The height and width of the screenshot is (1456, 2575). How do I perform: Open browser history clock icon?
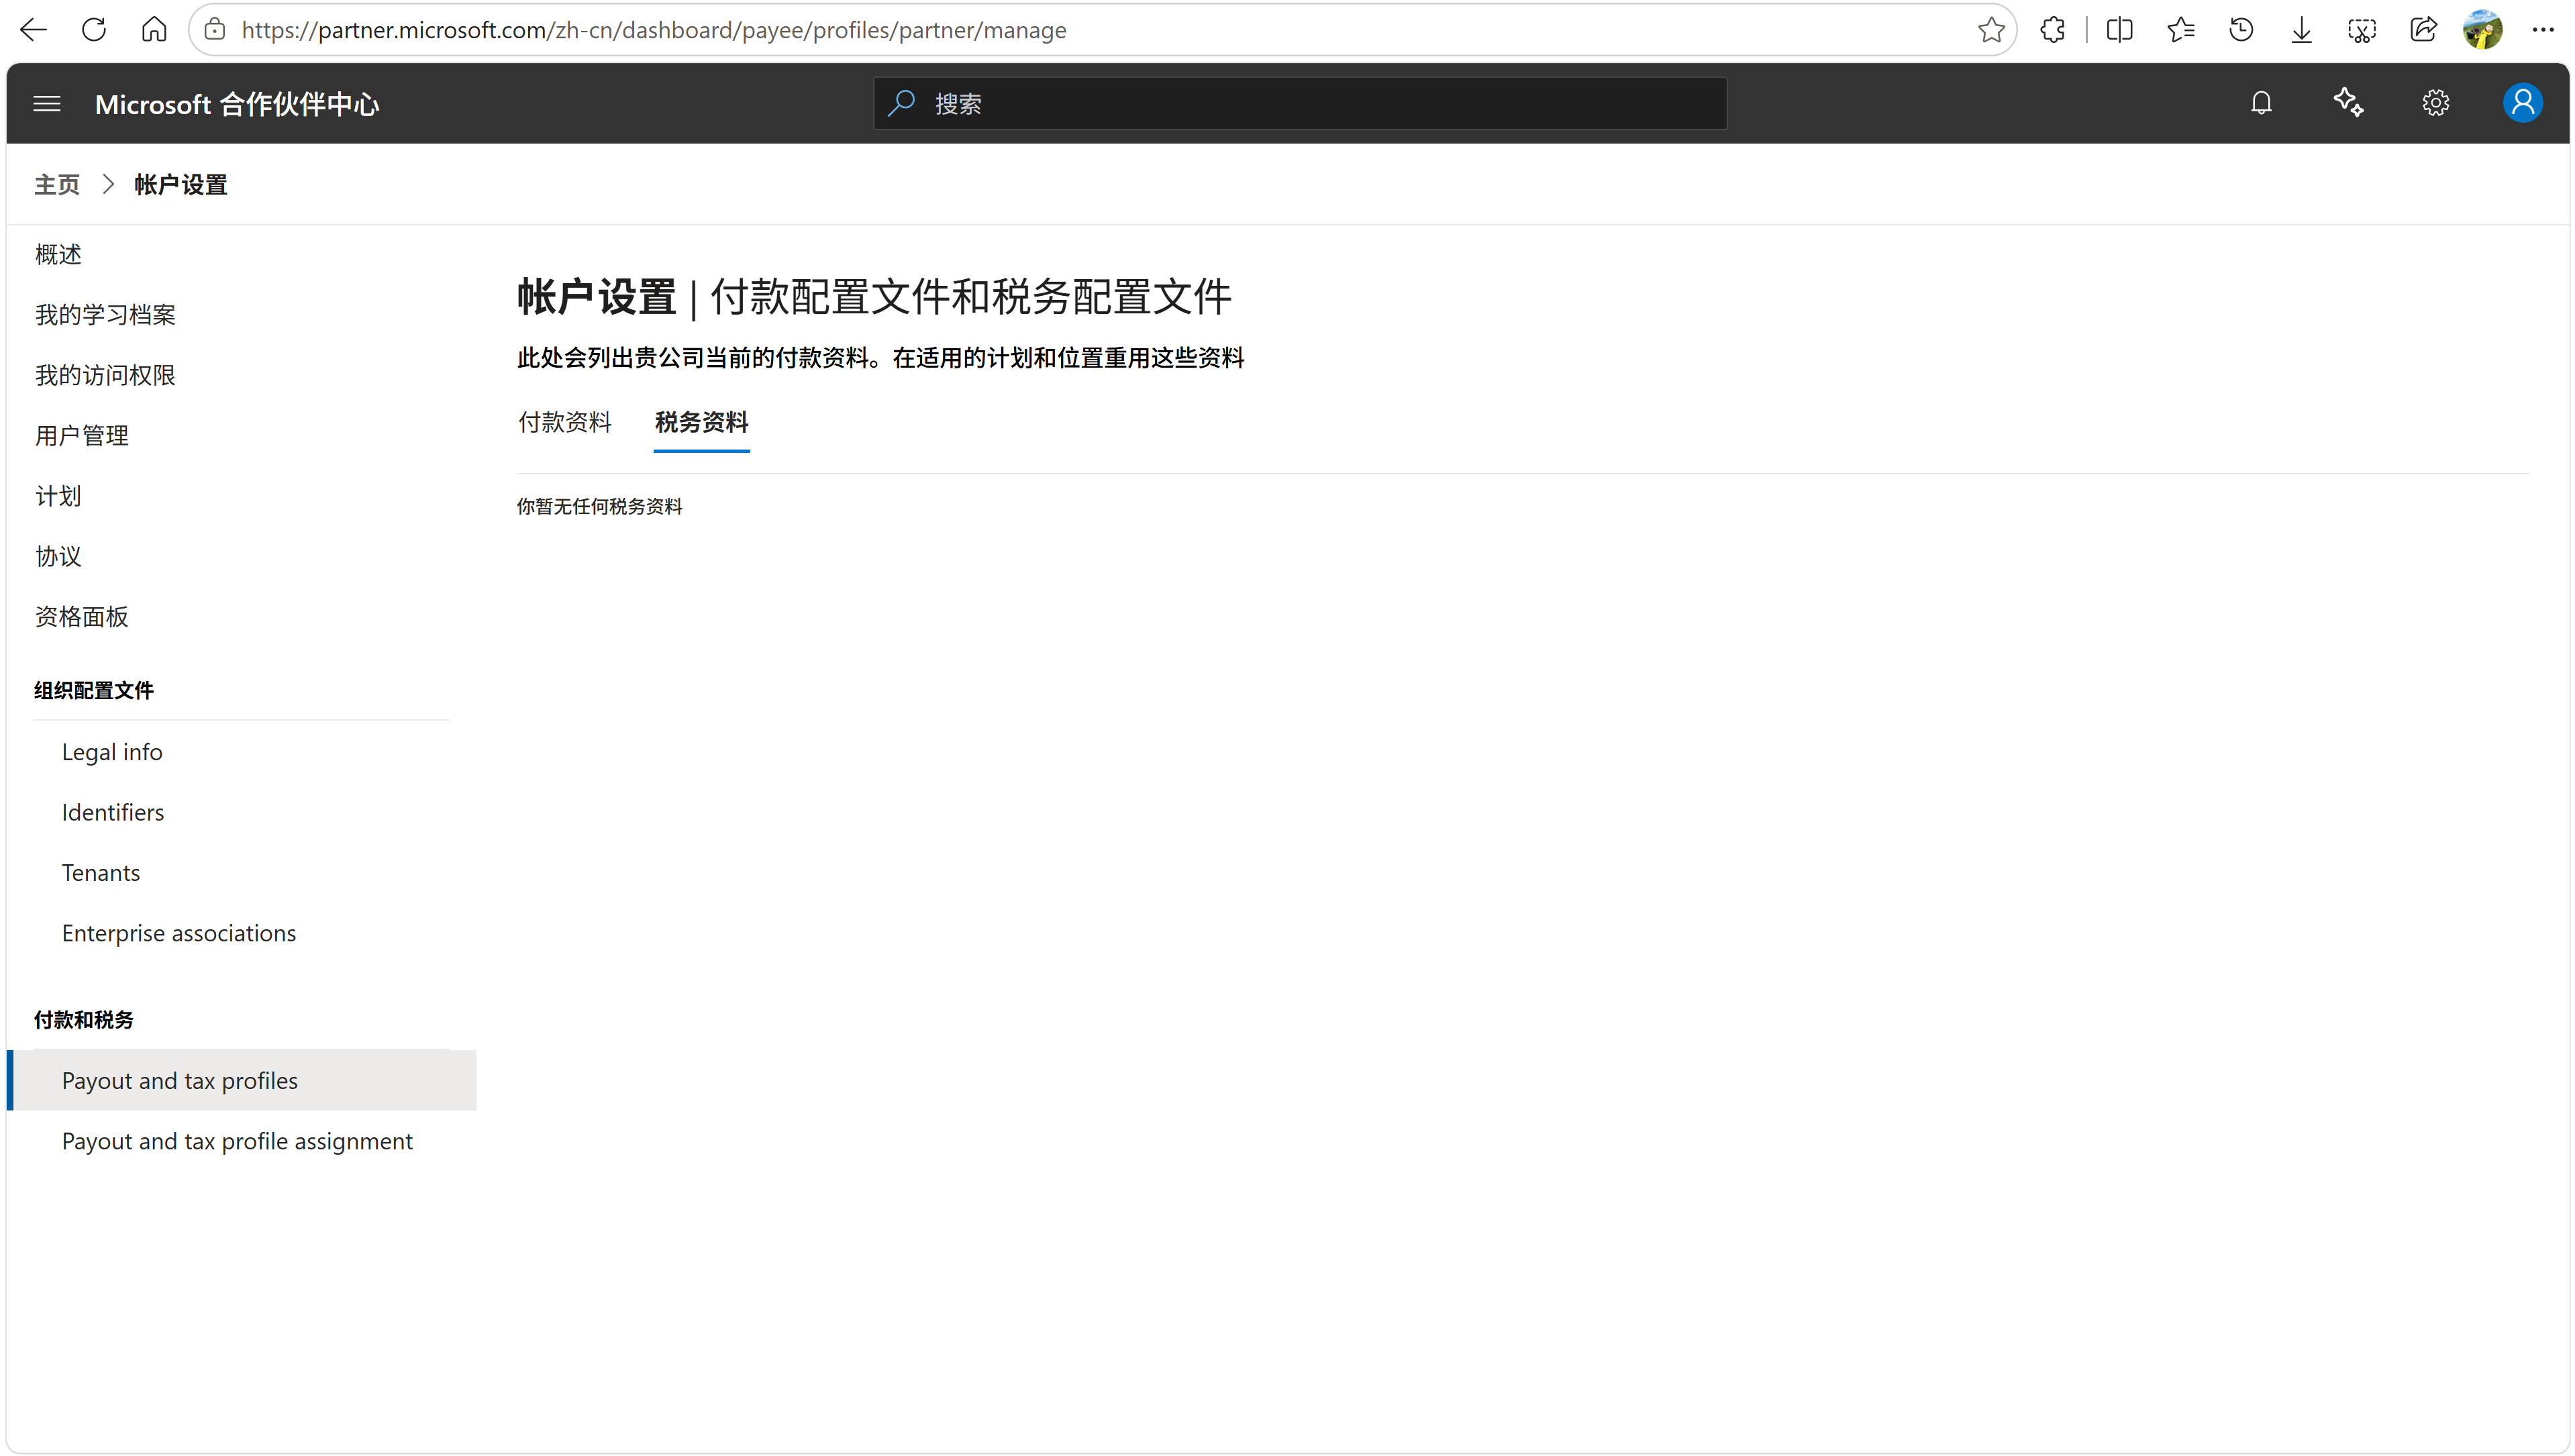click(2241, 30)
